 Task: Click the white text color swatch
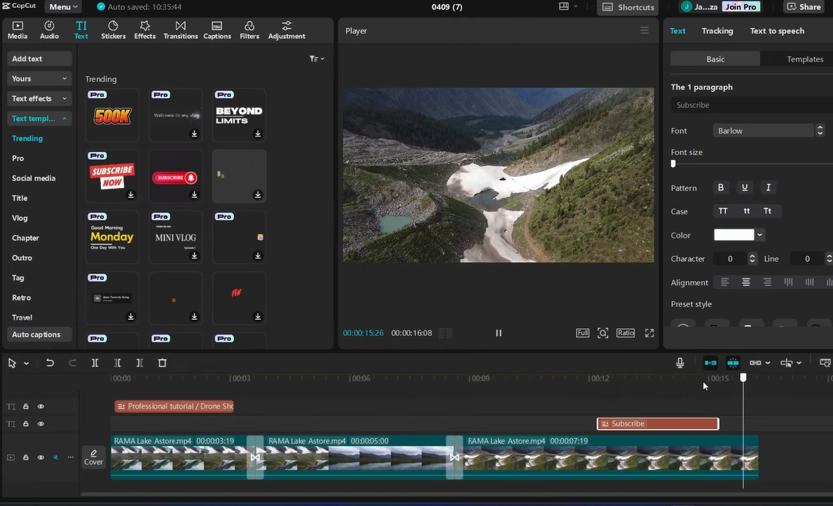[x=734, y=234]
